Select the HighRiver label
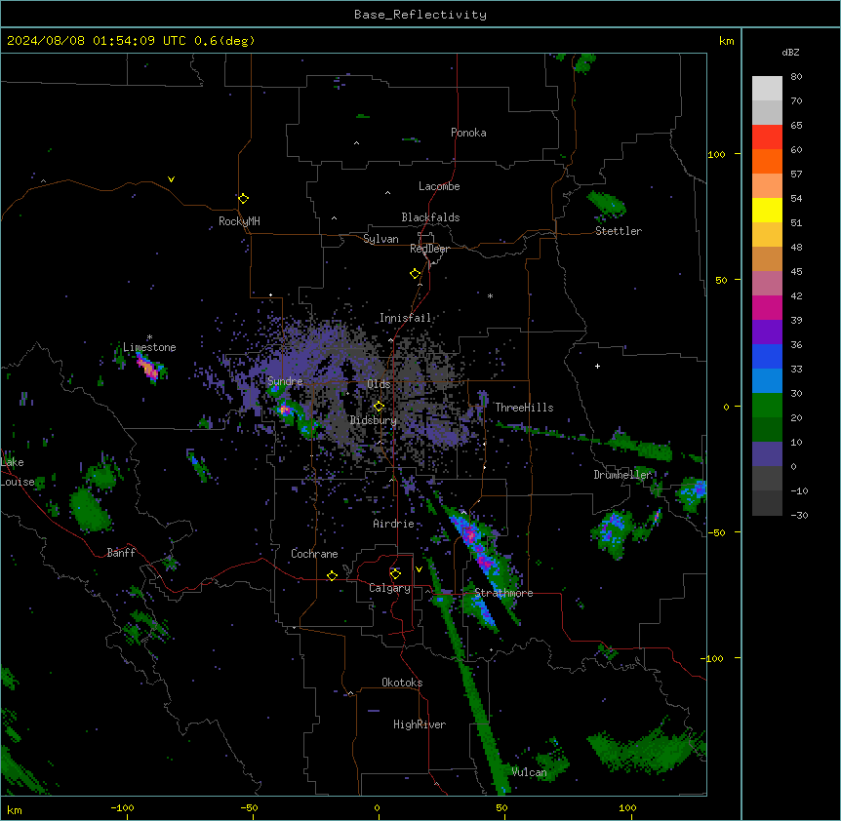 [x=420, y=724]
